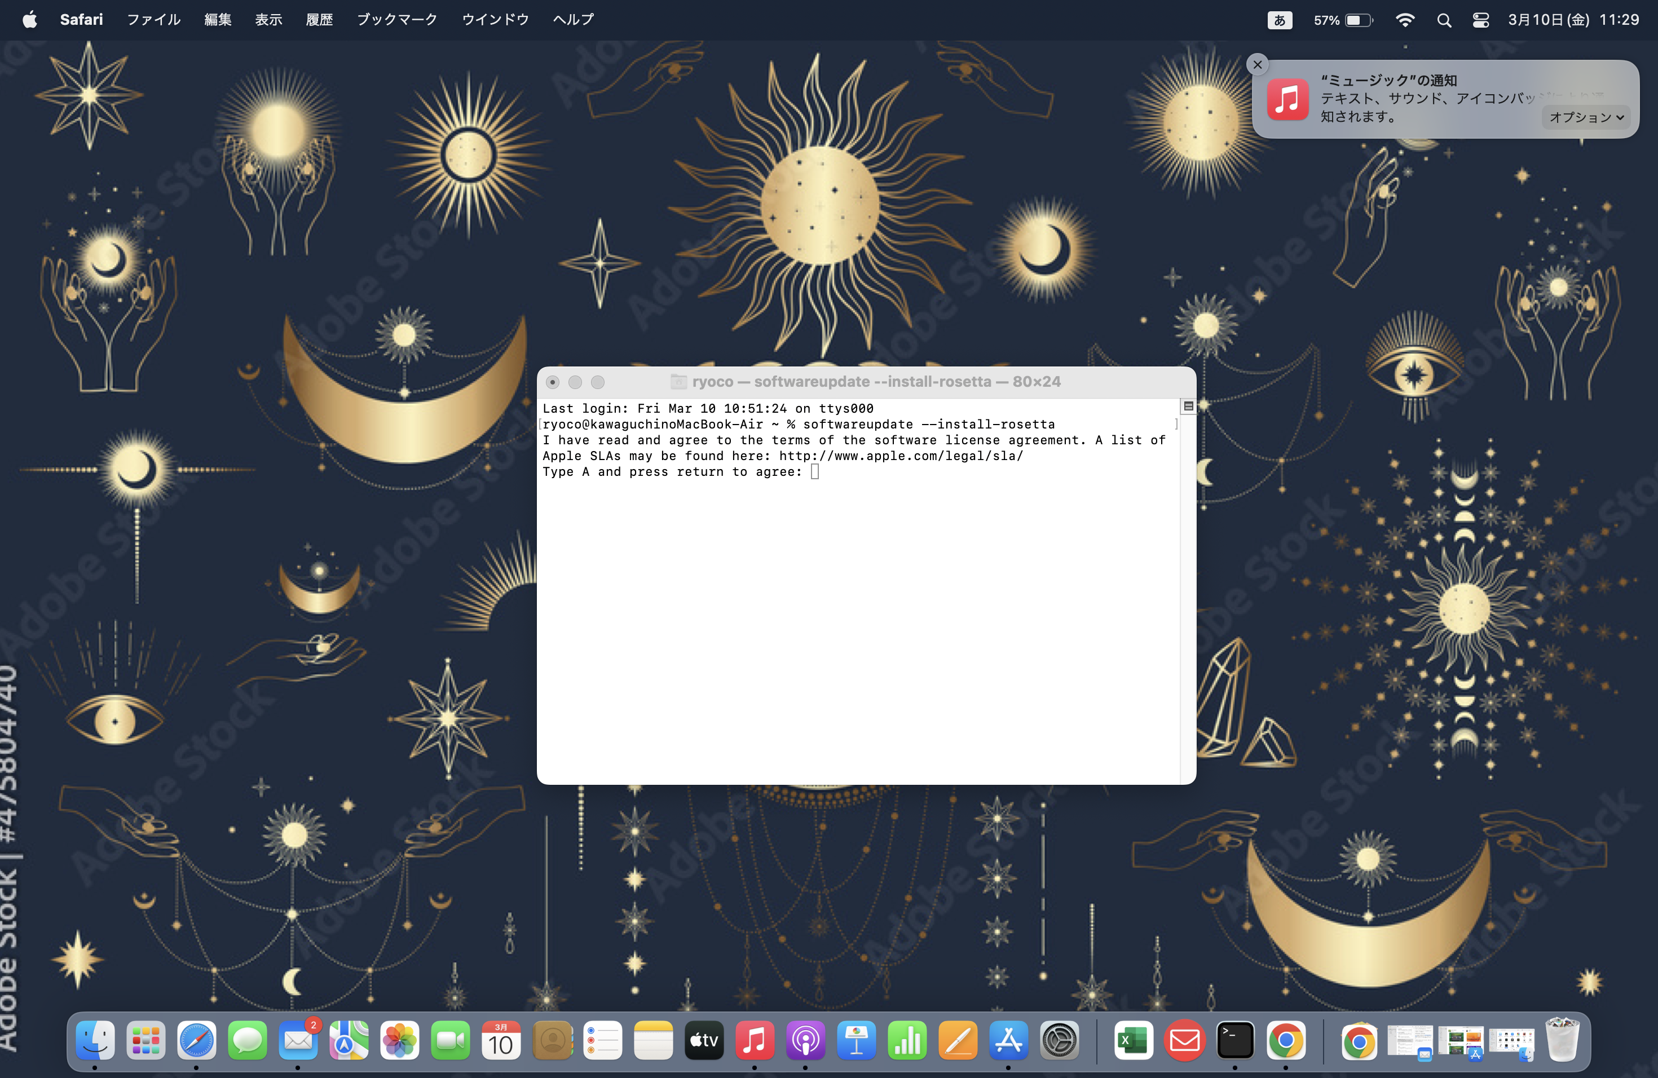Click the Terminal scroll marker icon
The height and width of the screenshot is (1078, 1658).
pos(1188,406)
